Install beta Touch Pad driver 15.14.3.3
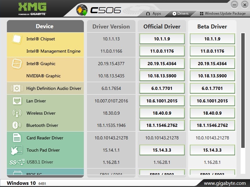The image size is (250, 187). click(x=212, y=150)
